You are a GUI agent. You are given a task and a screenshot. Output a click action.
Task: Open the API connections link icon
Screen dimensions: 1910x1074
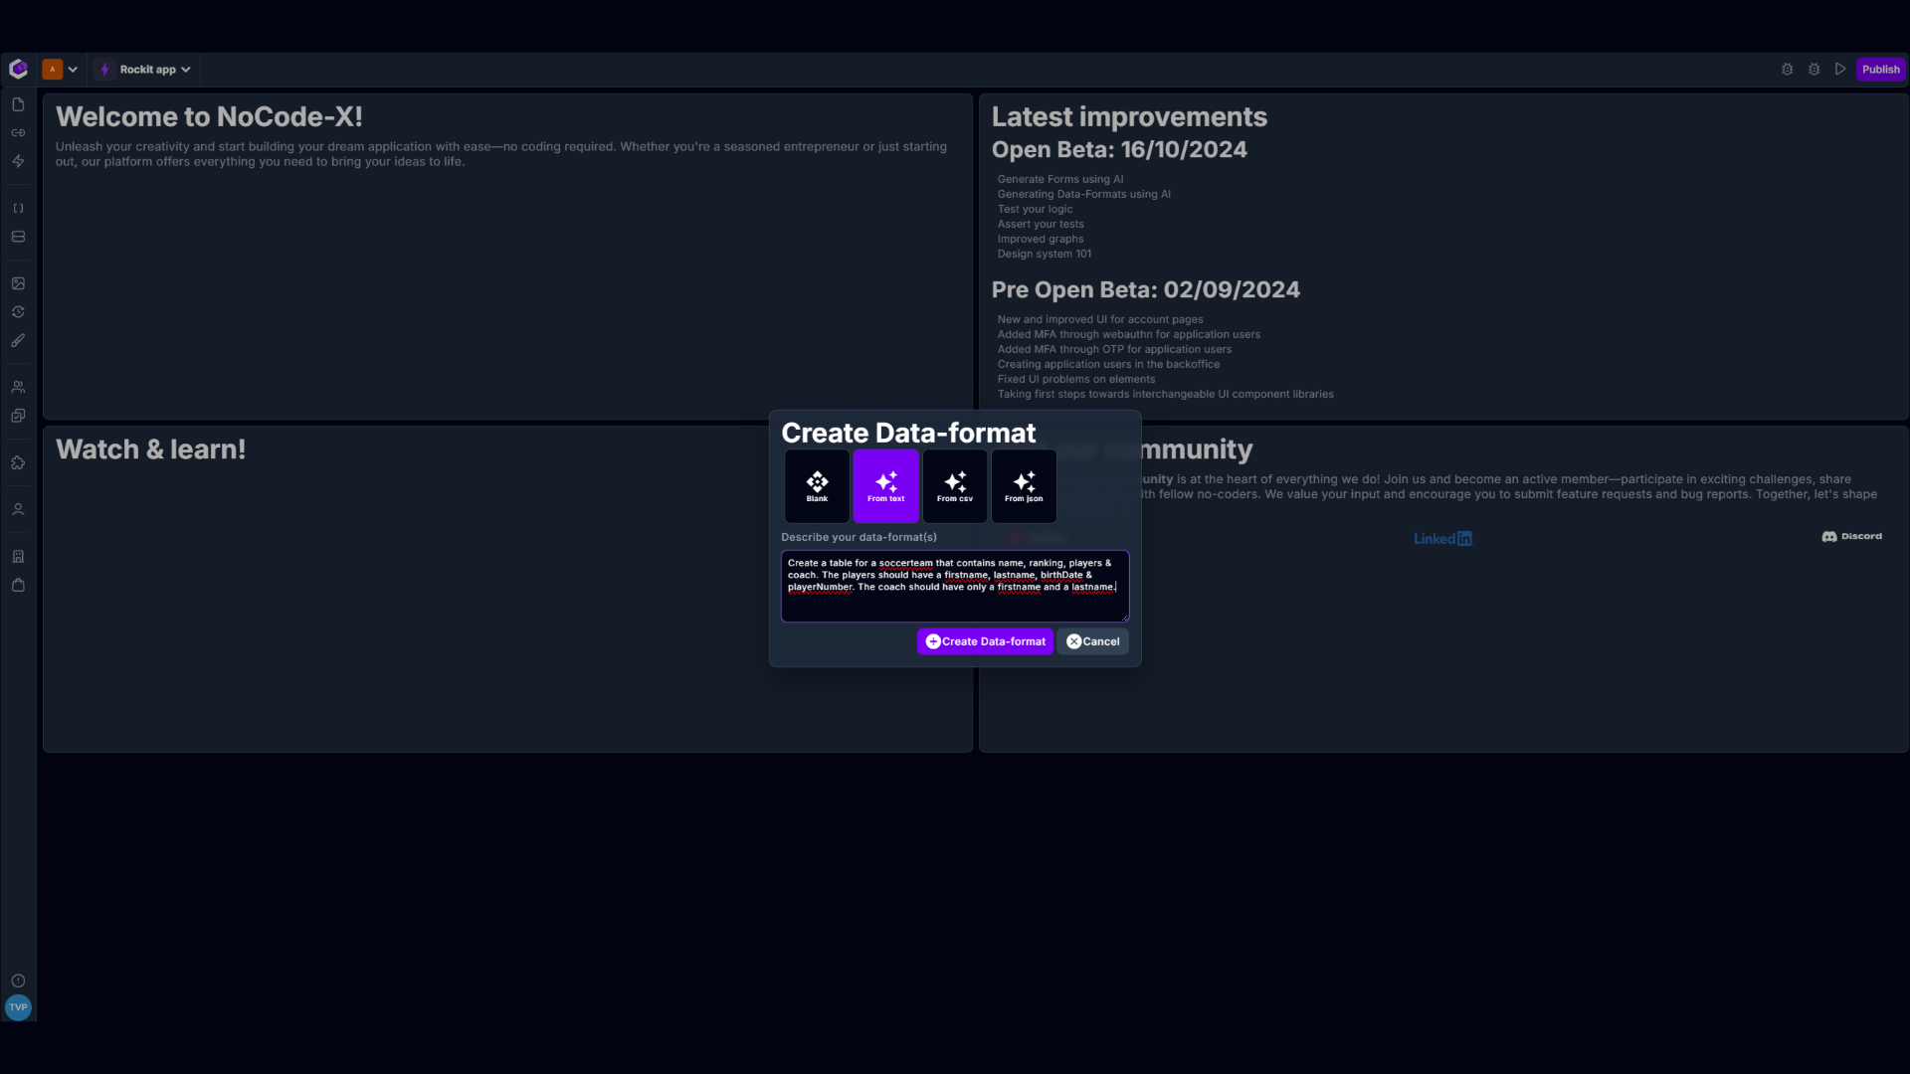(x=18, y=132)
